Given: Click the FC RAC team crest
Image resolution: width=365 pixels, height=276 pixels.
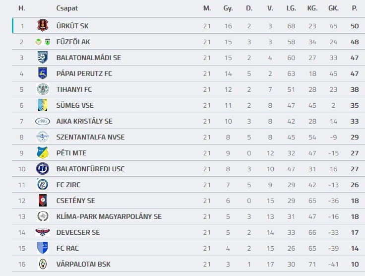Looking at the screenshot, I should 43,248.
